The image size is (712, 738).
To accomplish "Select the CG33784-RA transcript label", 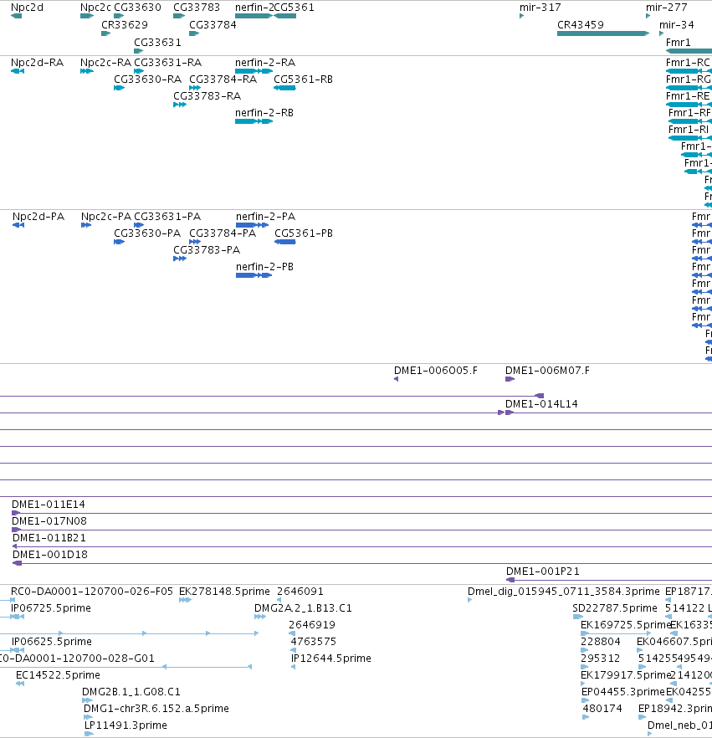I will coord(223,79).
